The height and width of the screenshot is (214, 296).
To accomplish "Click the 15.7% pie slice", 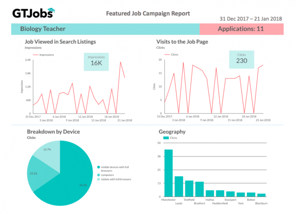I will (47, 151).
